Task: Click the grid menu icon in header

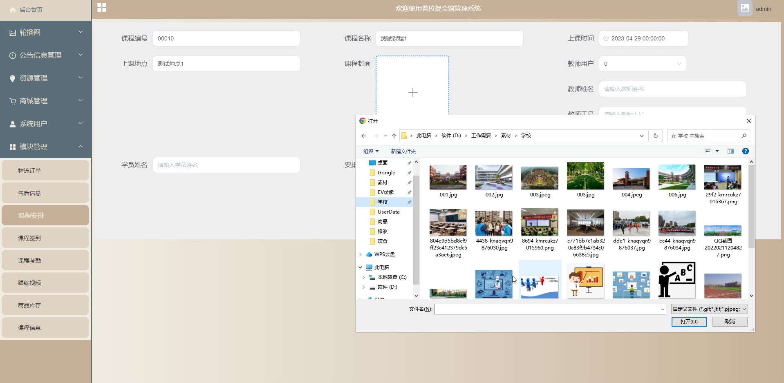Action: point(102,8)
